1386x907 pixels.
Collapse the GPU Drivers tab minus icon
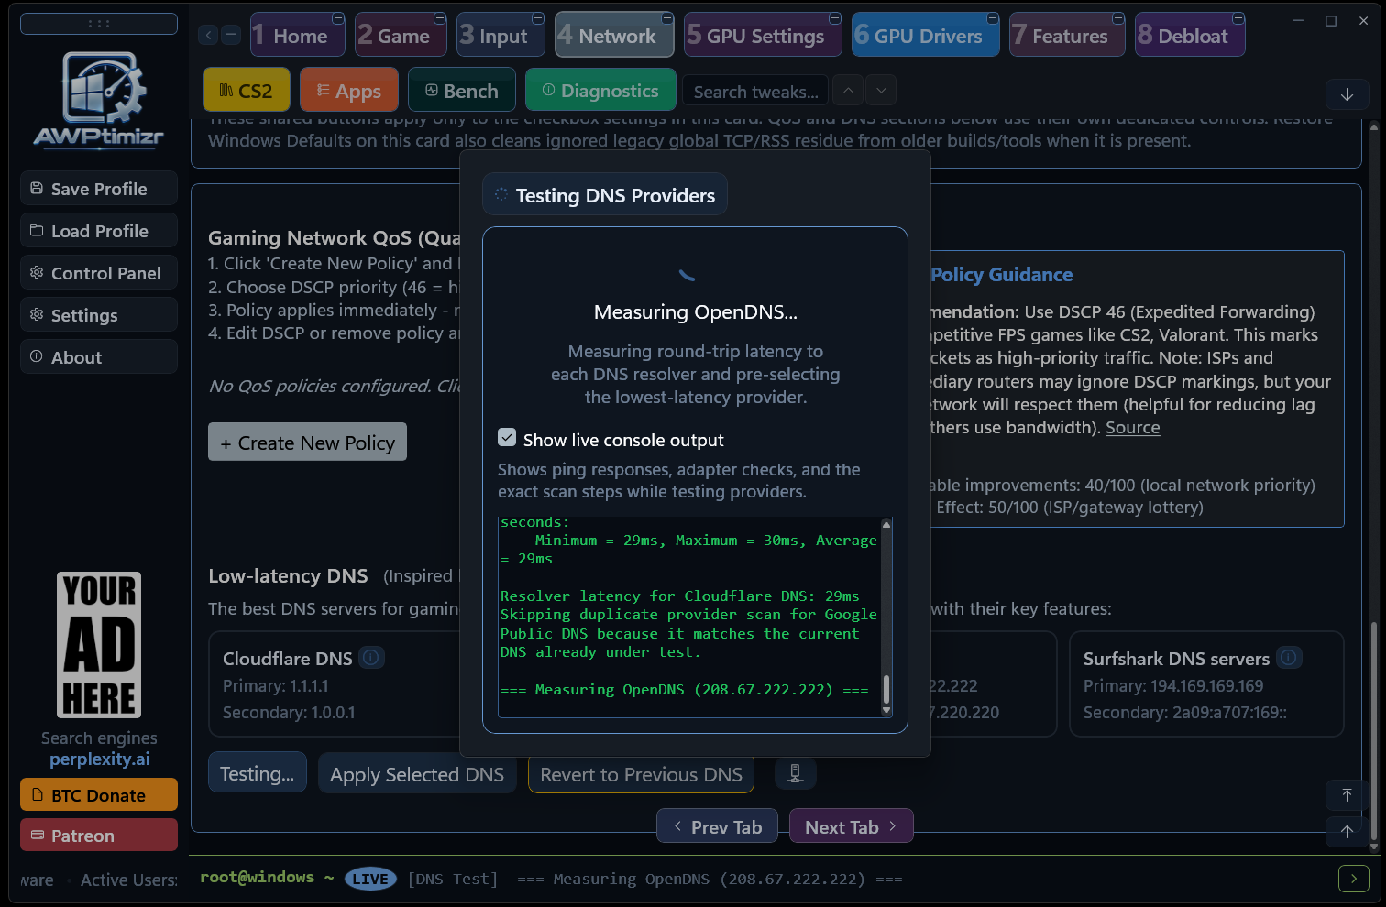point(992,18)
